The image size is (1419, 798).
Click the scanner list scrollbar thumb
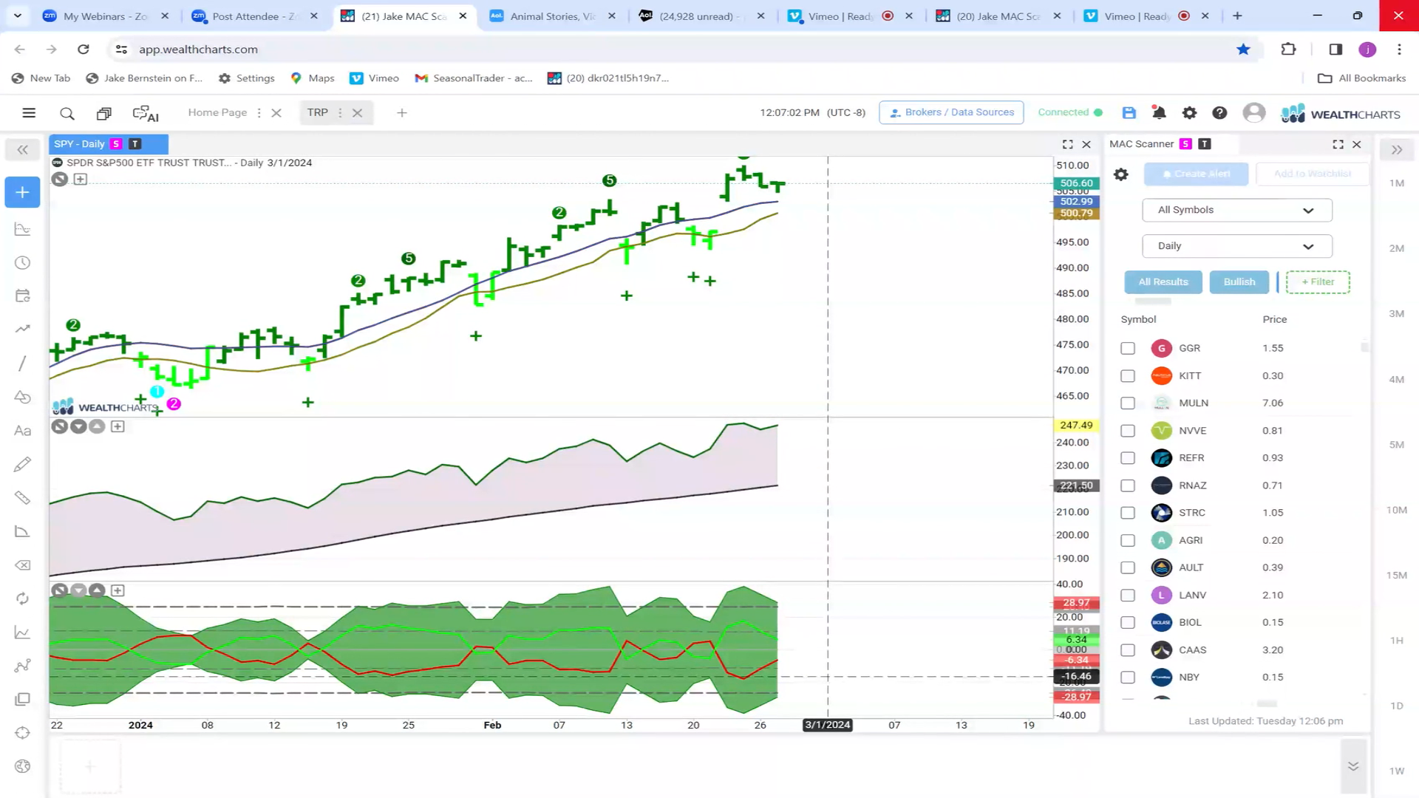[x=1364, y=347]
